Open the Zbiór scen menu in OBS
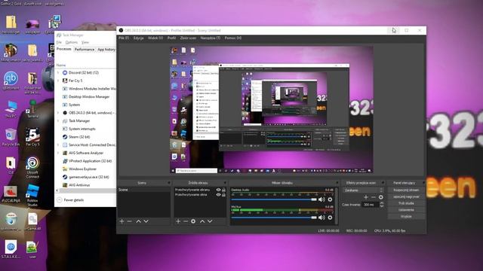The height and width of the screenshot is (271, 483). coord(188,38)
